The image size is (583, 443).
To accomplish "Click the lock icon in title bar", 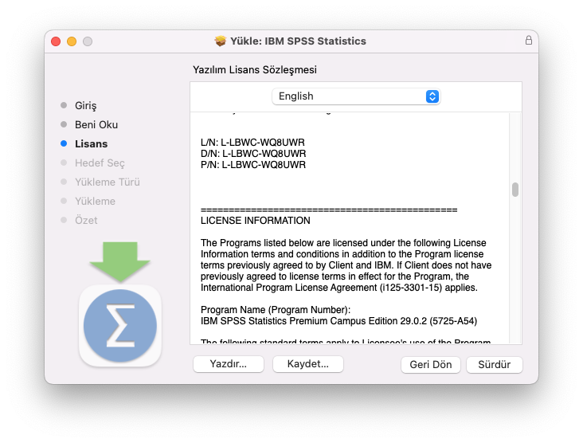I will (528, 40).
